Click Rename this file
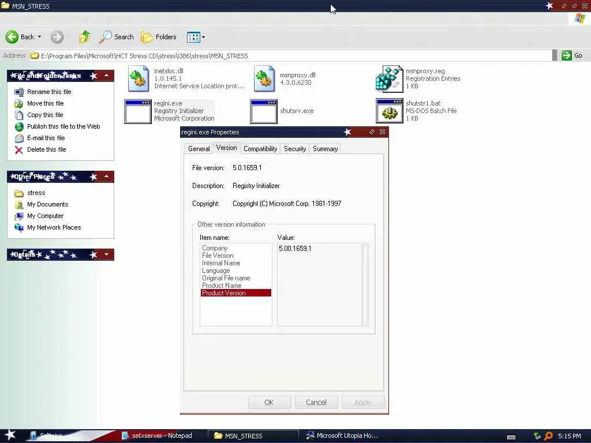 49,92
